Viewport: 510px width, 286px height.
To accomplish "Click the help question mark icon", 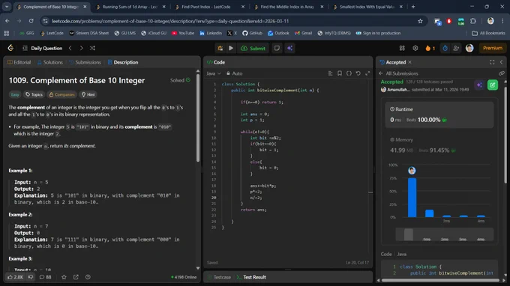I will point(88,277).
